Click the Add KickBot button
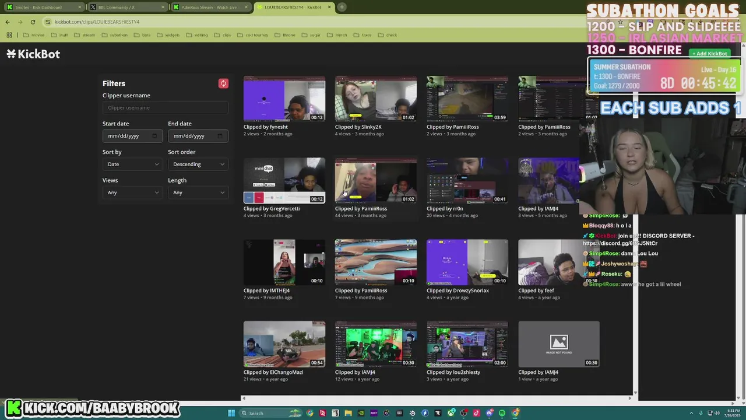Image resolution: width=746 pixels, height=420 pixels. (x=709, y=54)
